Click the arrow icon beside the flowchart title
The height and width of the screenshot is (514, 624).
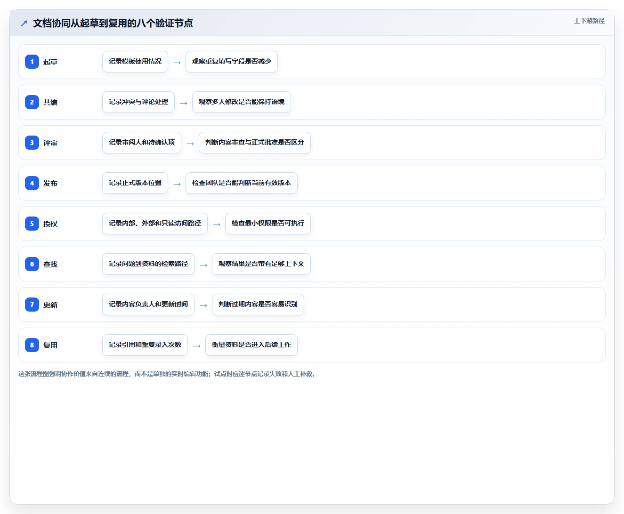[x=24, y=23]
